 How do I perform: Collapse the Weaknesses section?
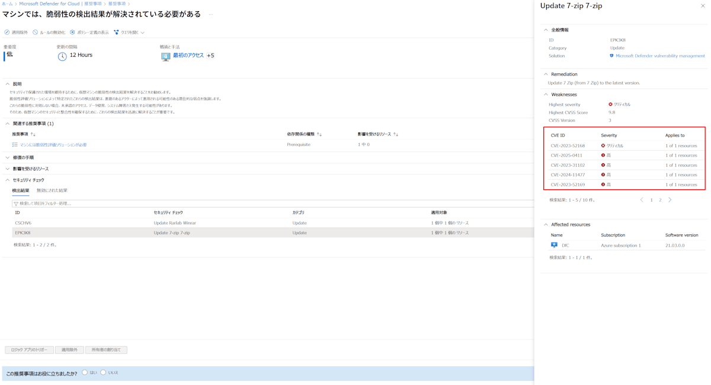546,95
